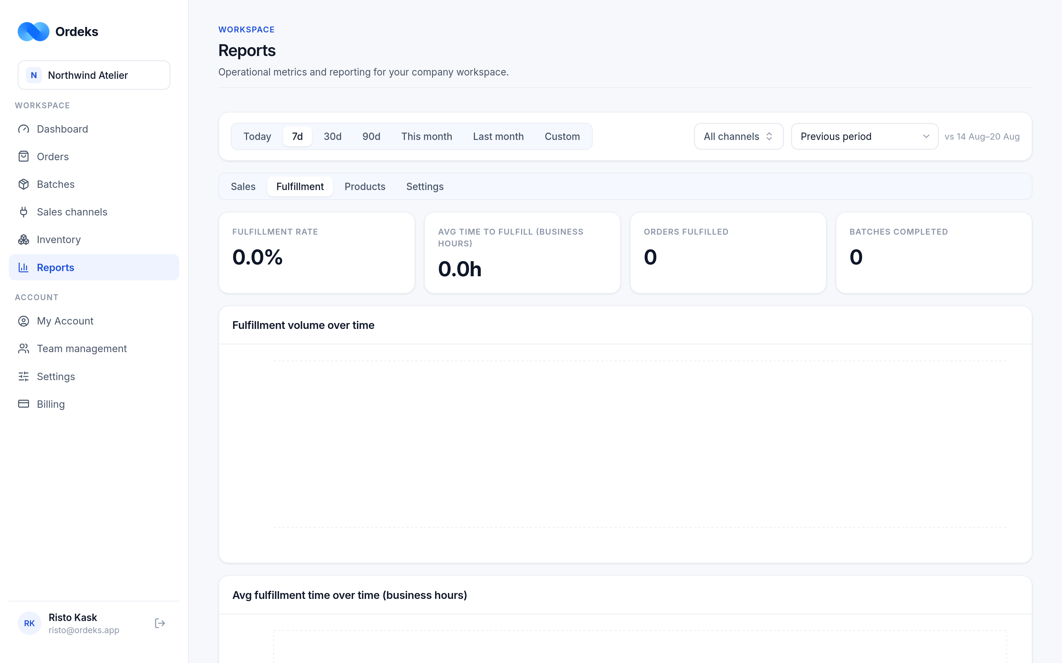Click the sidebar Settings sliders icon

24,376
